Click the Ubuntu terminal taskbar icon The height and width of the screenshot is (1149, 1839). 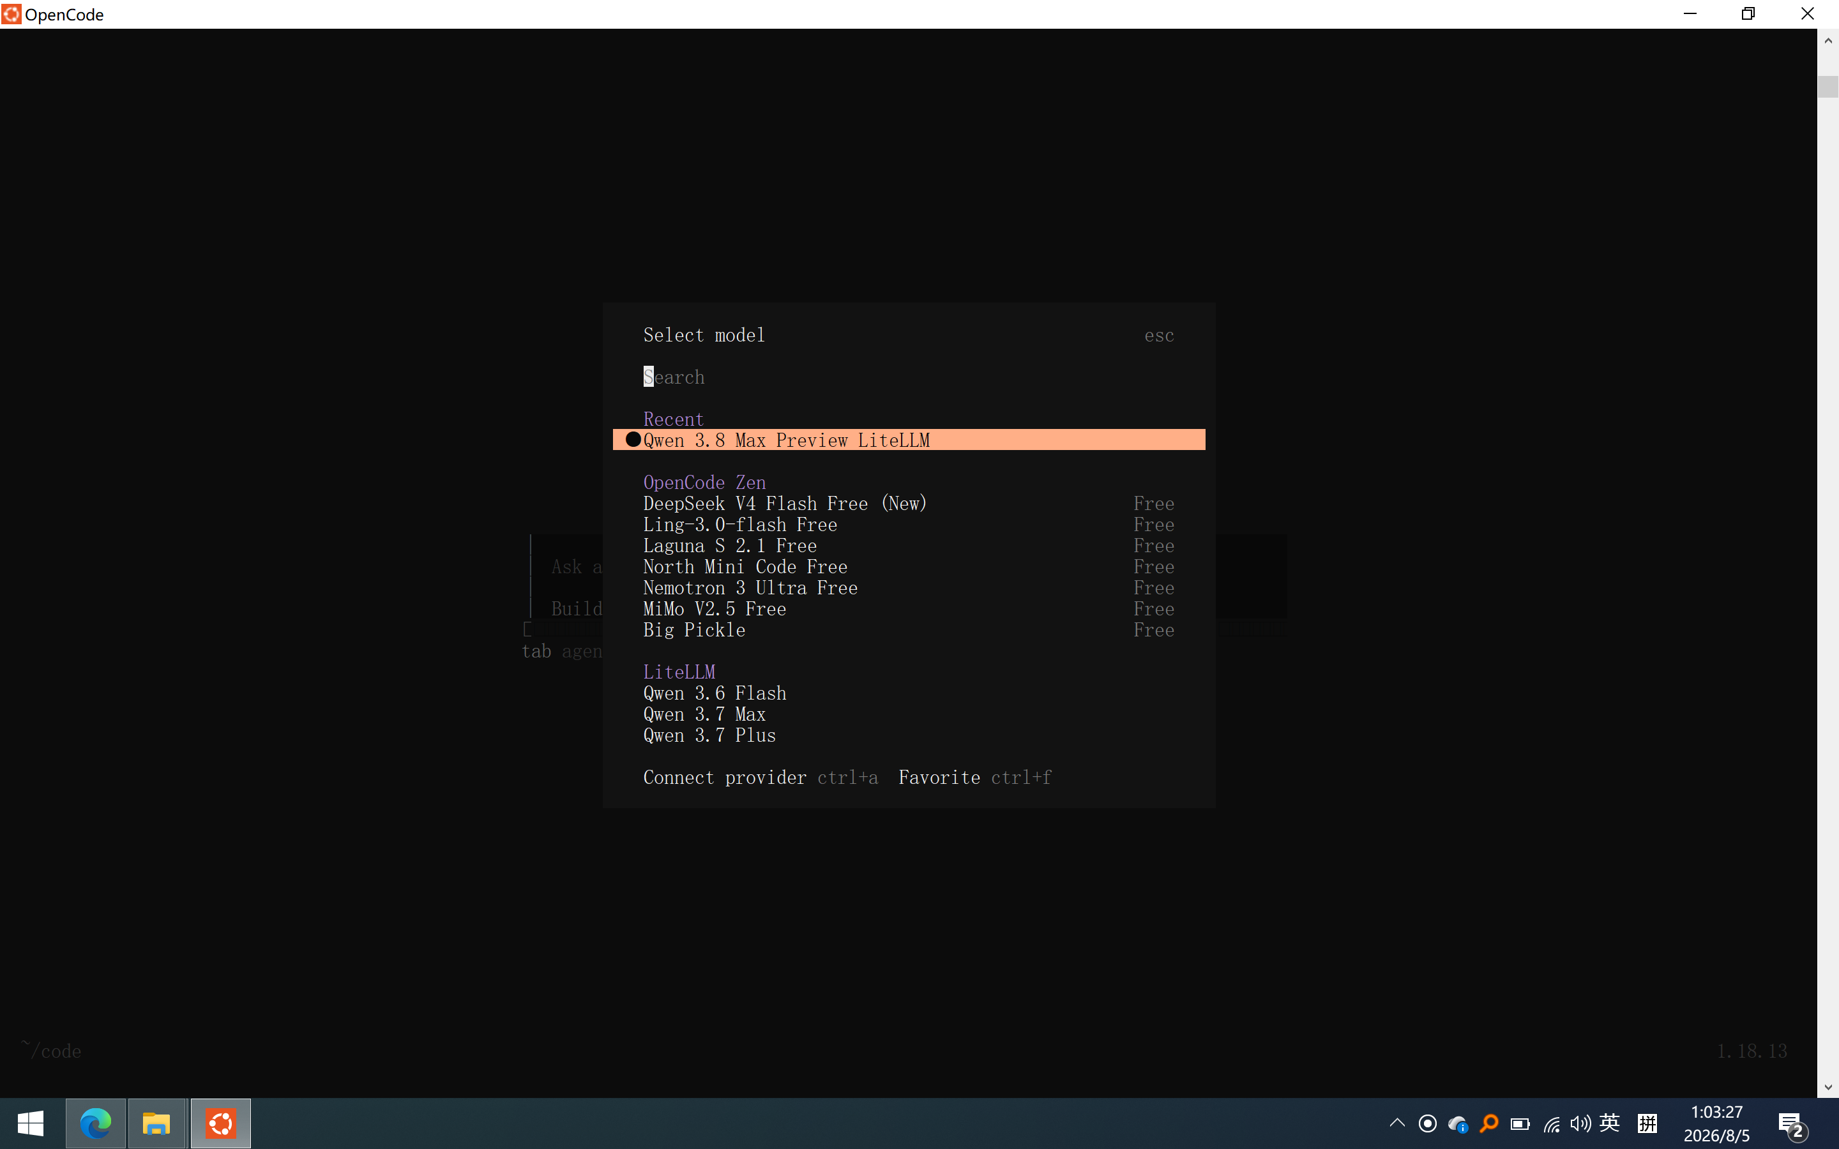click(x=220, y=1123)
